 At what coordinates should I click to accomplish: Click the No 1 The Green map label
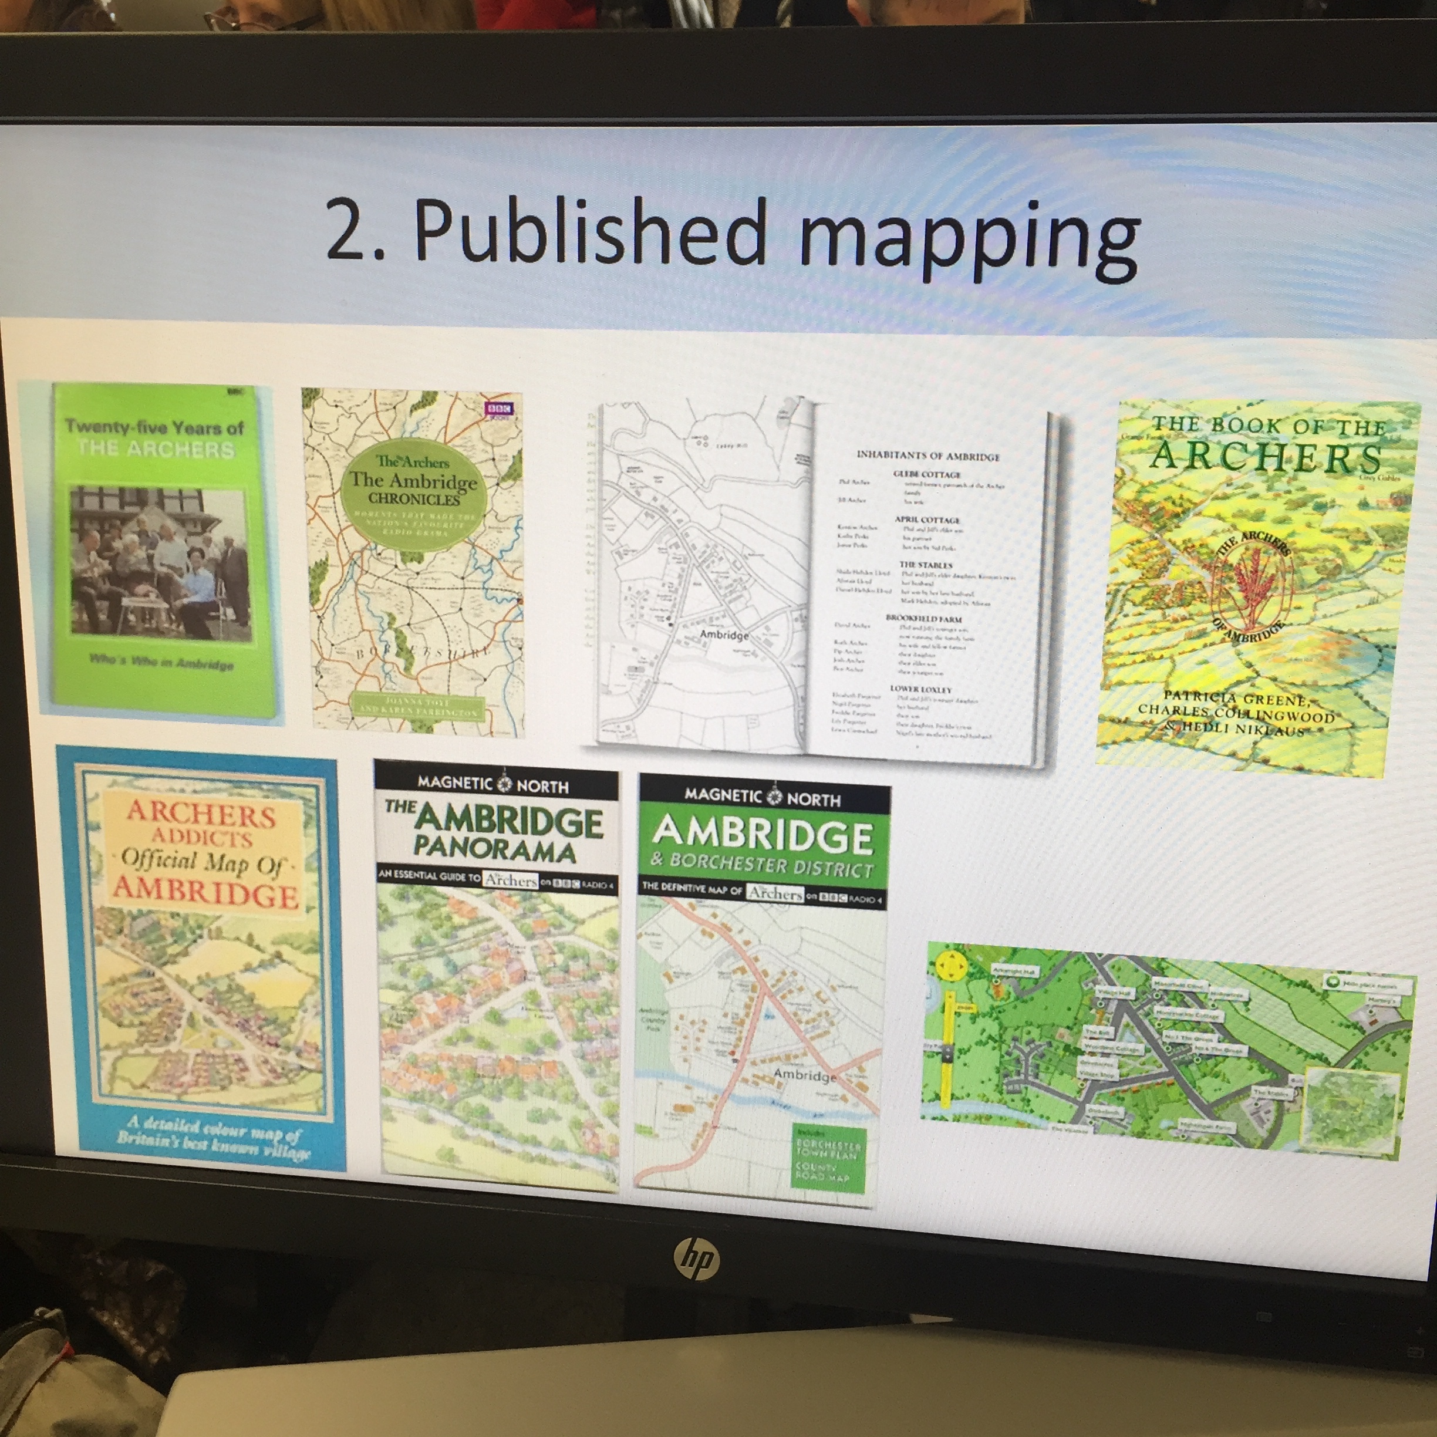1190,1038
